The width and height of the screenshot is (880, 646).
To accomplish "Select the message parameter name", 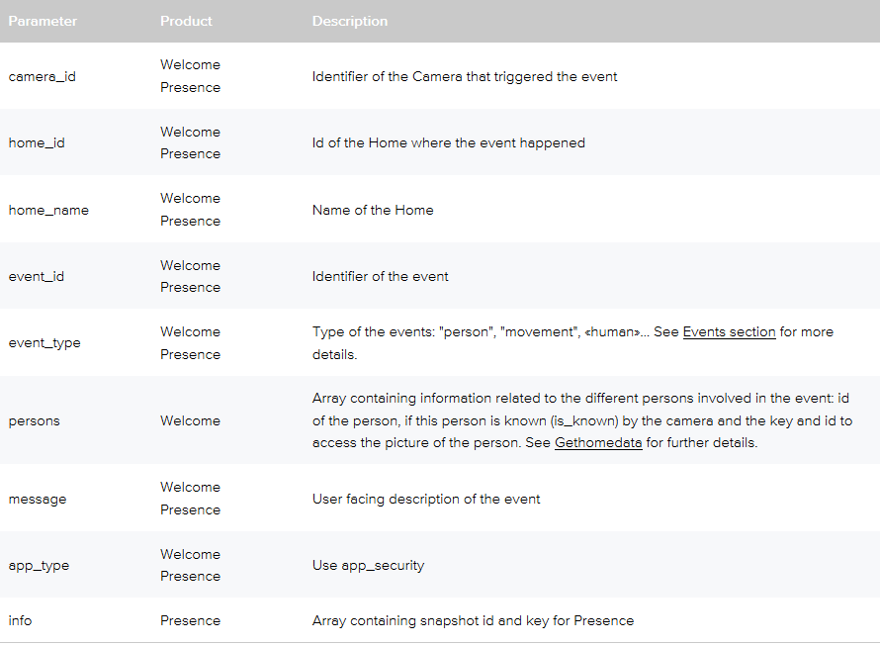I will pos(37,500).
